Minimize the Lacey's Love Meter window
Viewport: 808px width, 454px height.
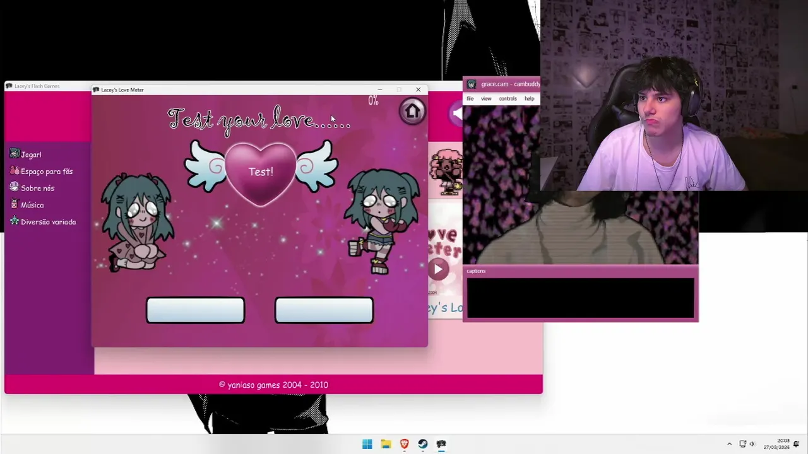[x=380, y=90]
